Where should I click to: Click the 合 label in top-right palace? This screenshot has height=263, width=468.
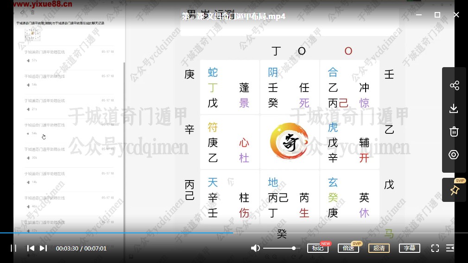(x=333, y=72)
